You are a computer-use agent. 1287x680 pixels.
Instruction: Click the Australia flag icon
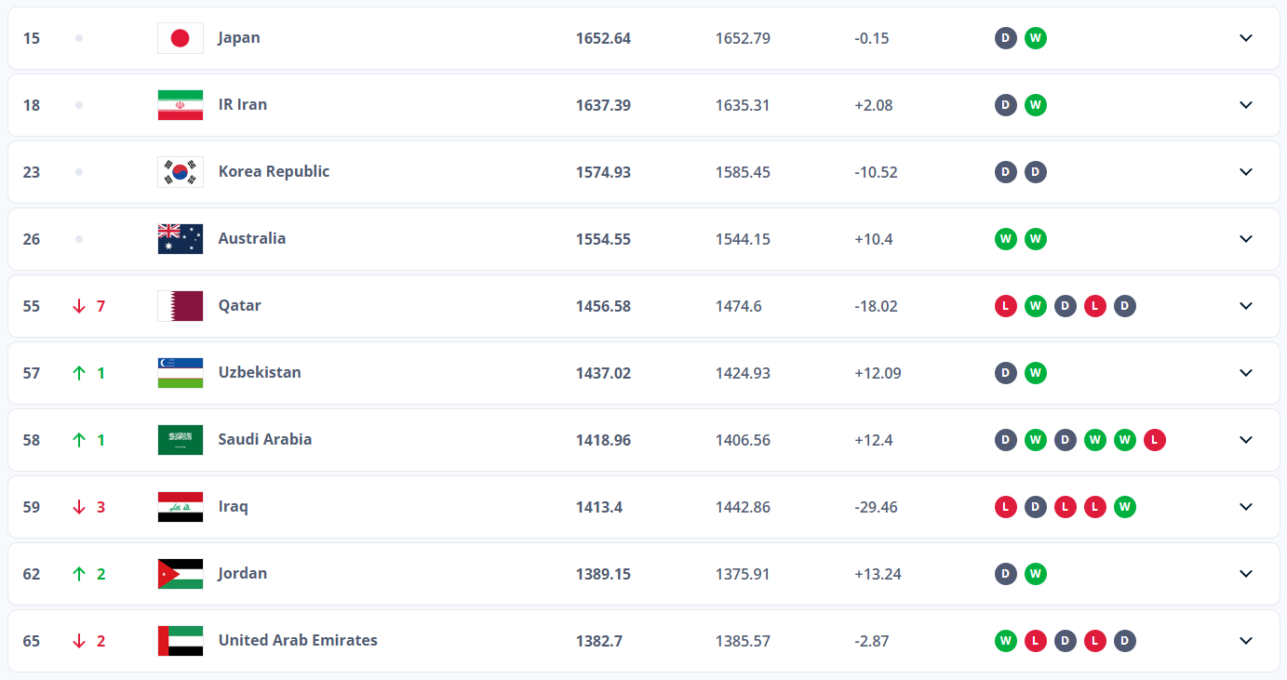point(181,239)
